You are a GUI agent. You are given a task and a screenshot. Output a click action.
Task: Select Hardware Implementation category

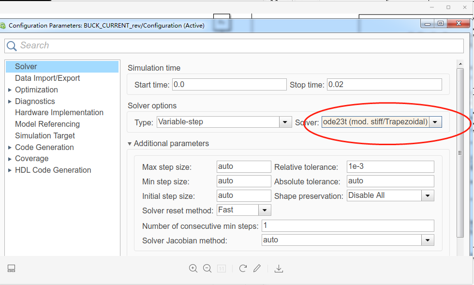(59, 113)
